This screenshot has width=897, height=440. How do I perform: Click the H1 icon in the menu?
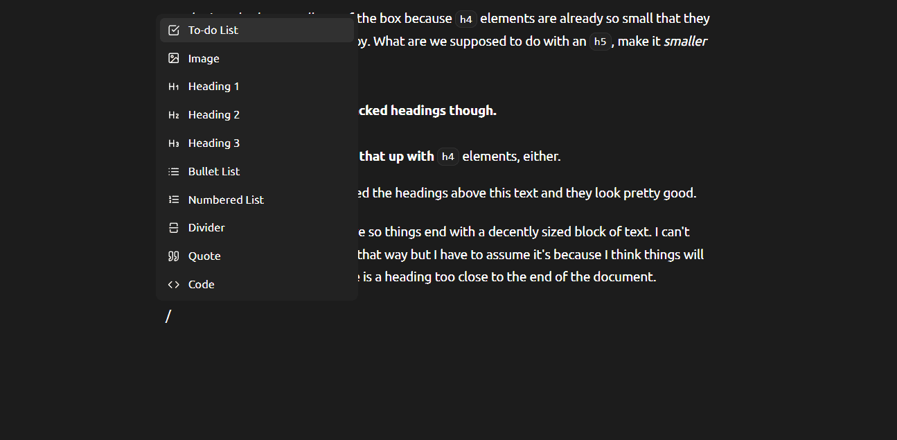tap(174, 87)
